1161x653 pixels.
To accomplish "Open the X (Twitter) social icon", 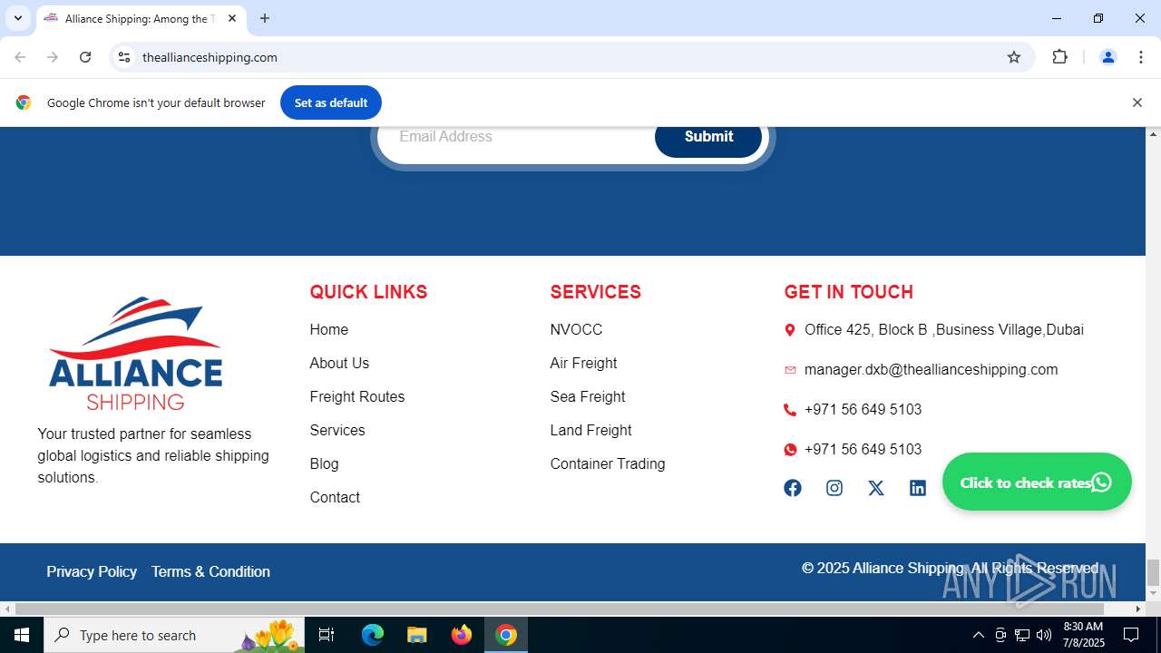I will click(x=876, y=488).
